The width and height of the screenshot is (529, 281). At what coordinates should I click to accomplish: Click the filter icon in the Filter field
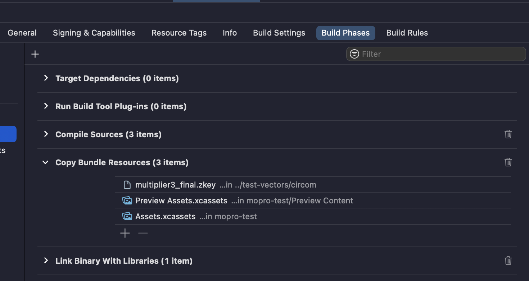[x=354, y=54]
